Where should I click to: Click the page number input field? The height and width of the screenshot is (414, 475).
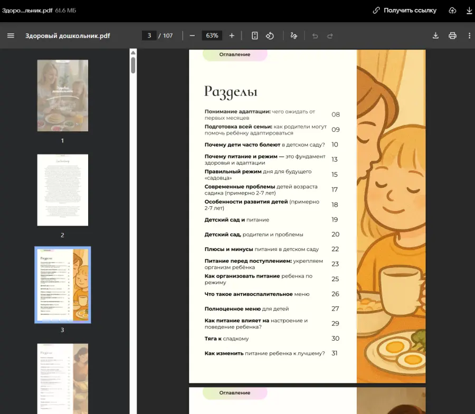[149, 36]
